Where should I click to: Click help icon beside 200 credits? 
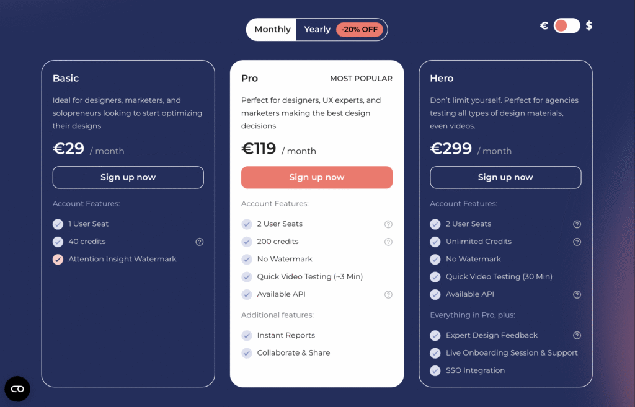click(x=388, y=242)
